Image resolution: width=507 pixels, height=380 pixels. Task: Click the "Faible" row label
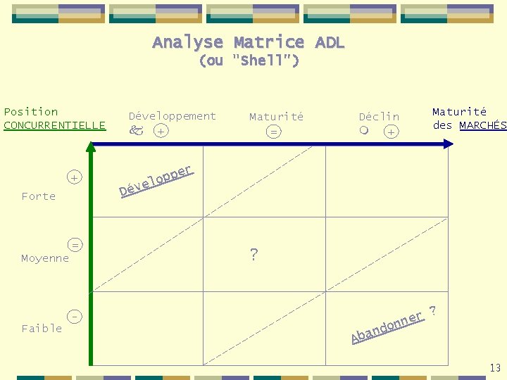click(x=42, y=329)
